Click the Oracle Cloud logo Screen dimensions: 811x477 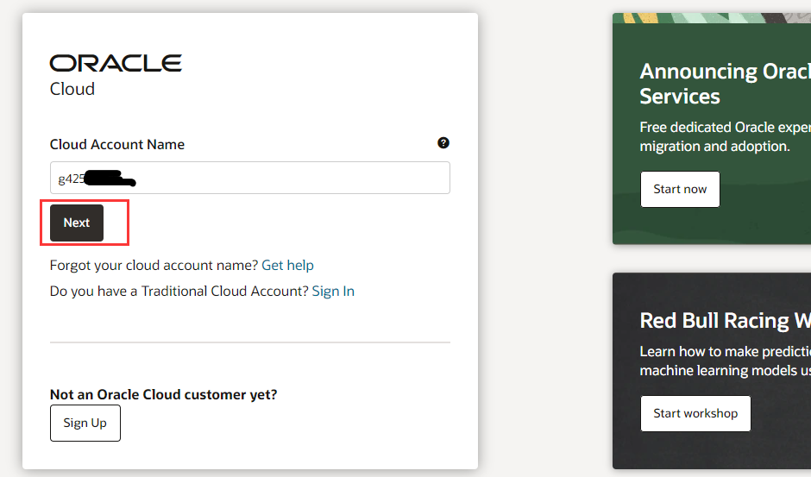(116, 75)
